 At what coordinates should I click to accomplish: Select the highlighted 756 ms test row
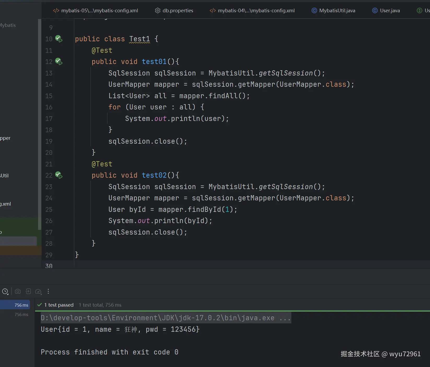15,305
